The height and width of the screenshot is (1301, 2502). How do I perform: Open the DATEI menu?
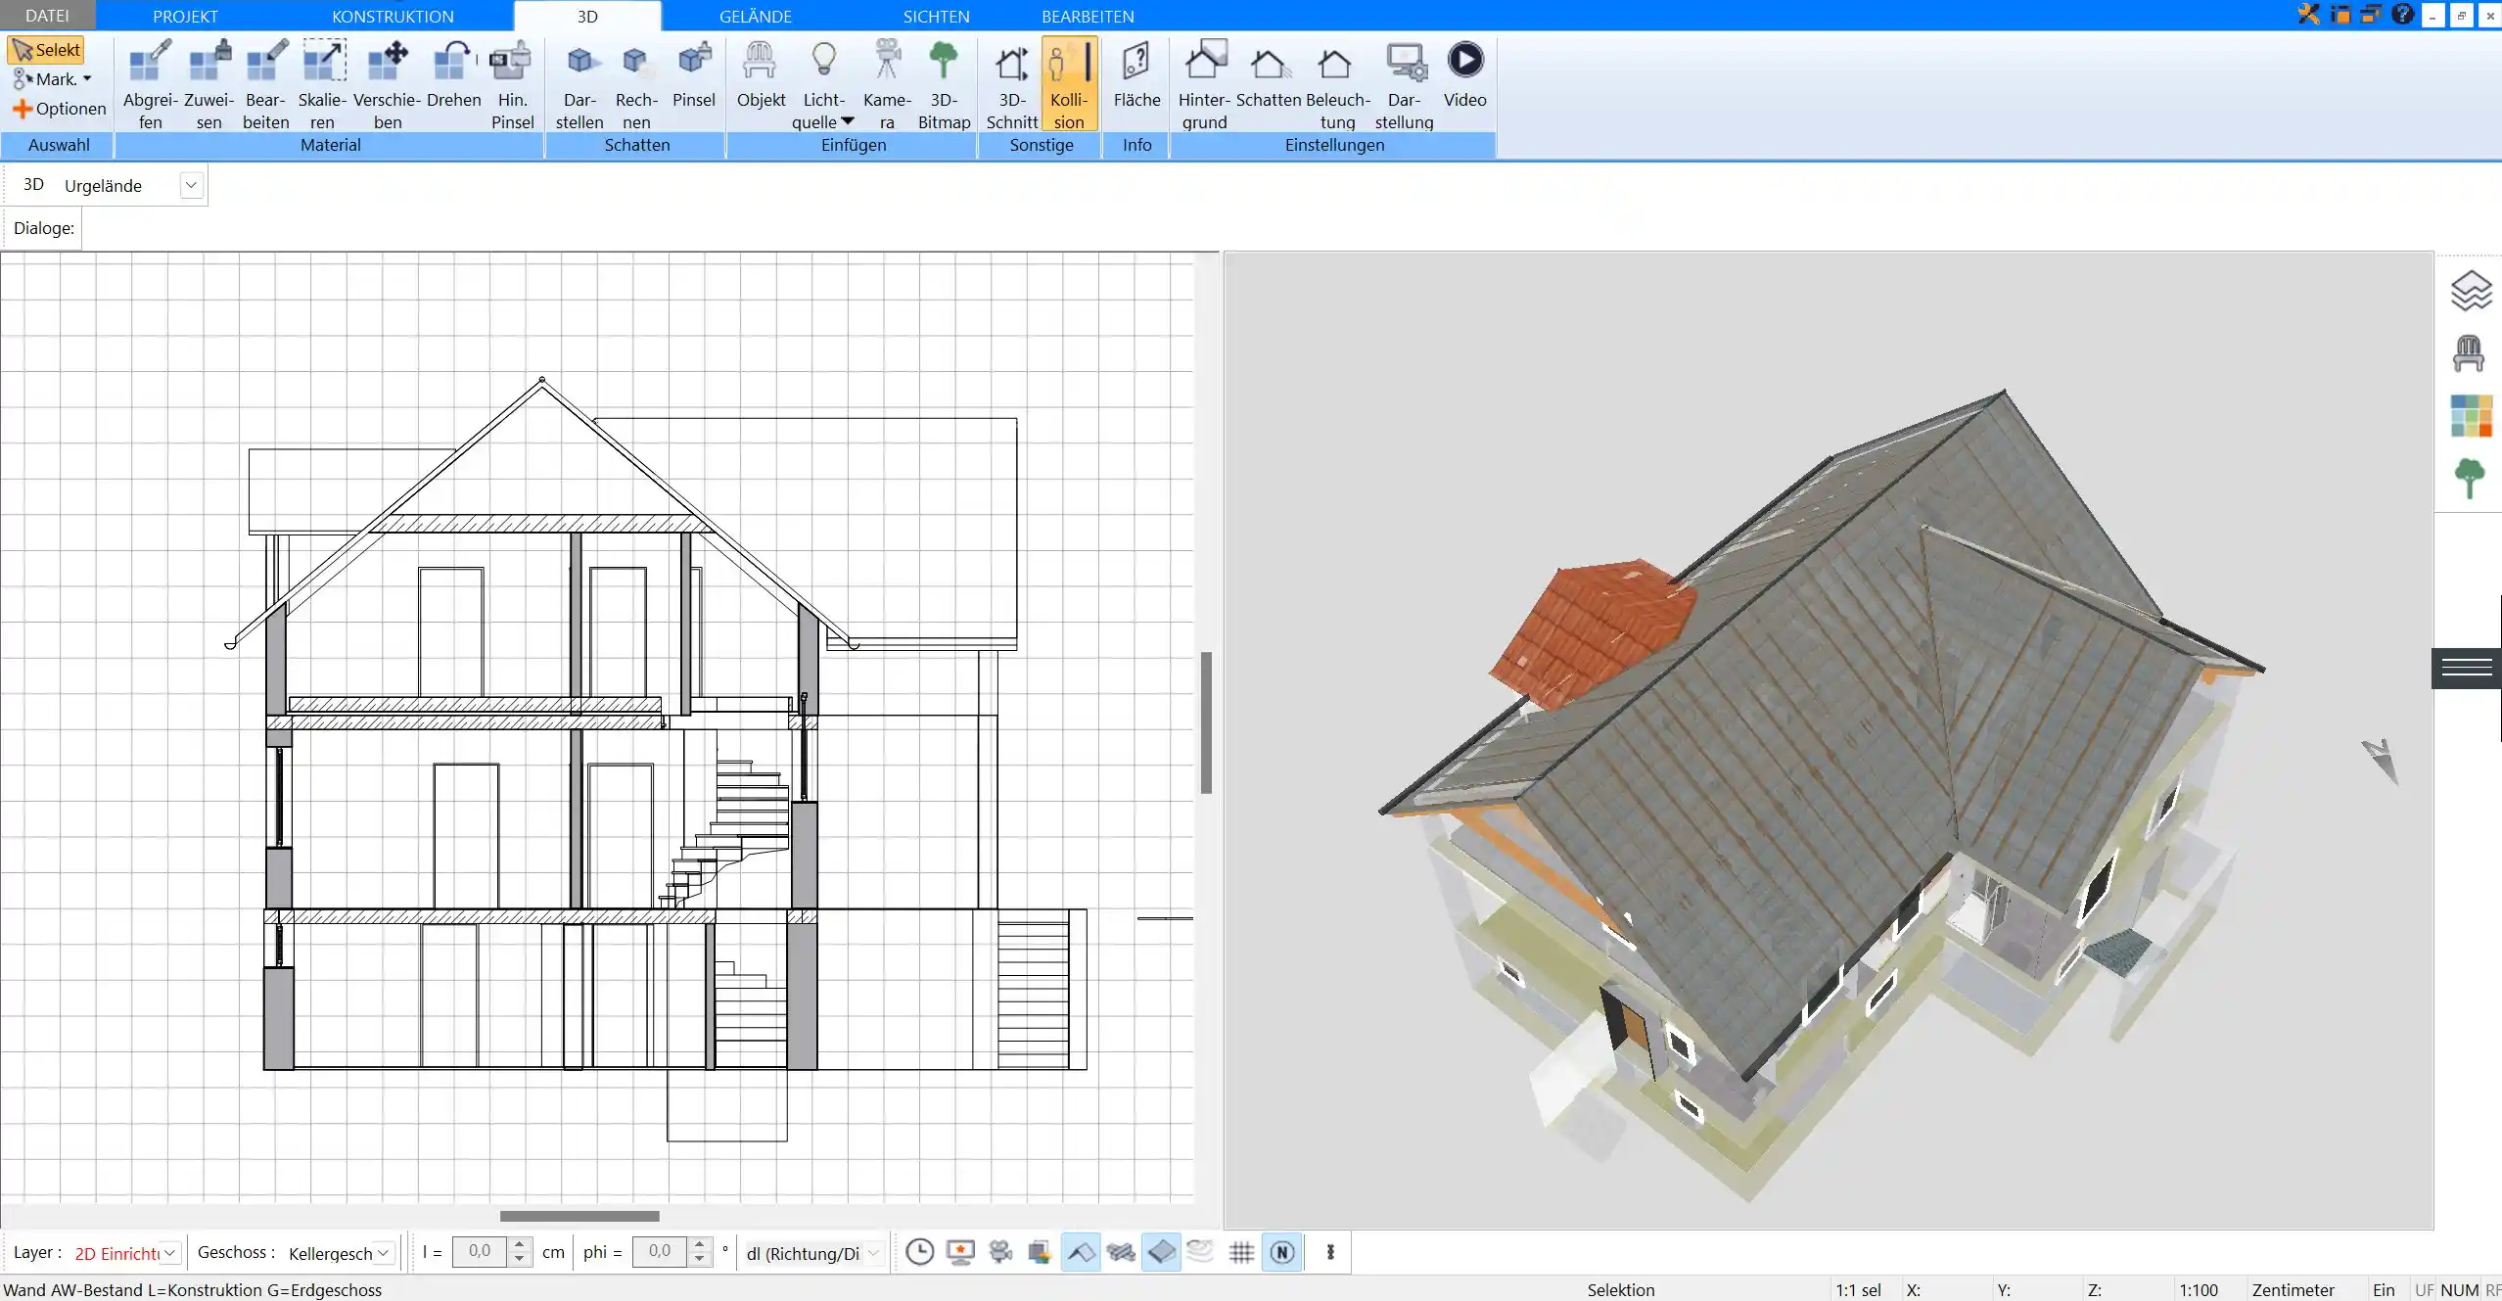click(47, 16)
